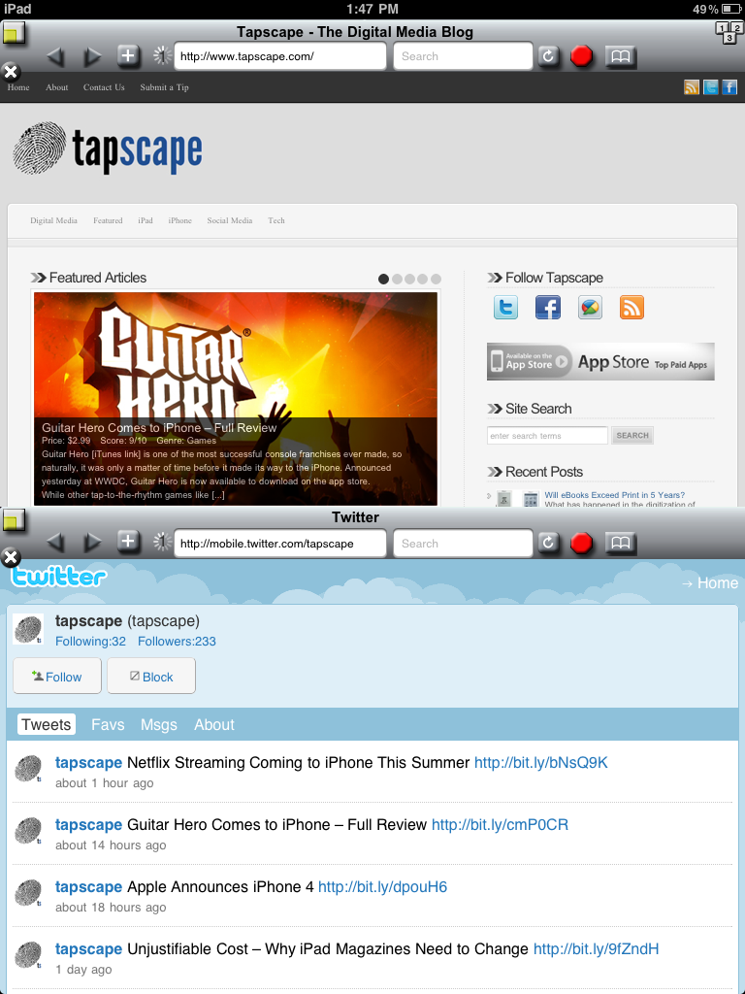Open Home in Tapscape top menu

coord(18,87)
